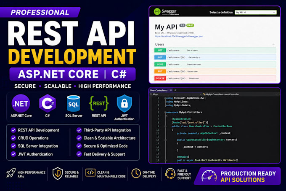Click the checkmark beside CRUD Operations
This screenshot has height=191, width=286.
click(x=13, y=138)
